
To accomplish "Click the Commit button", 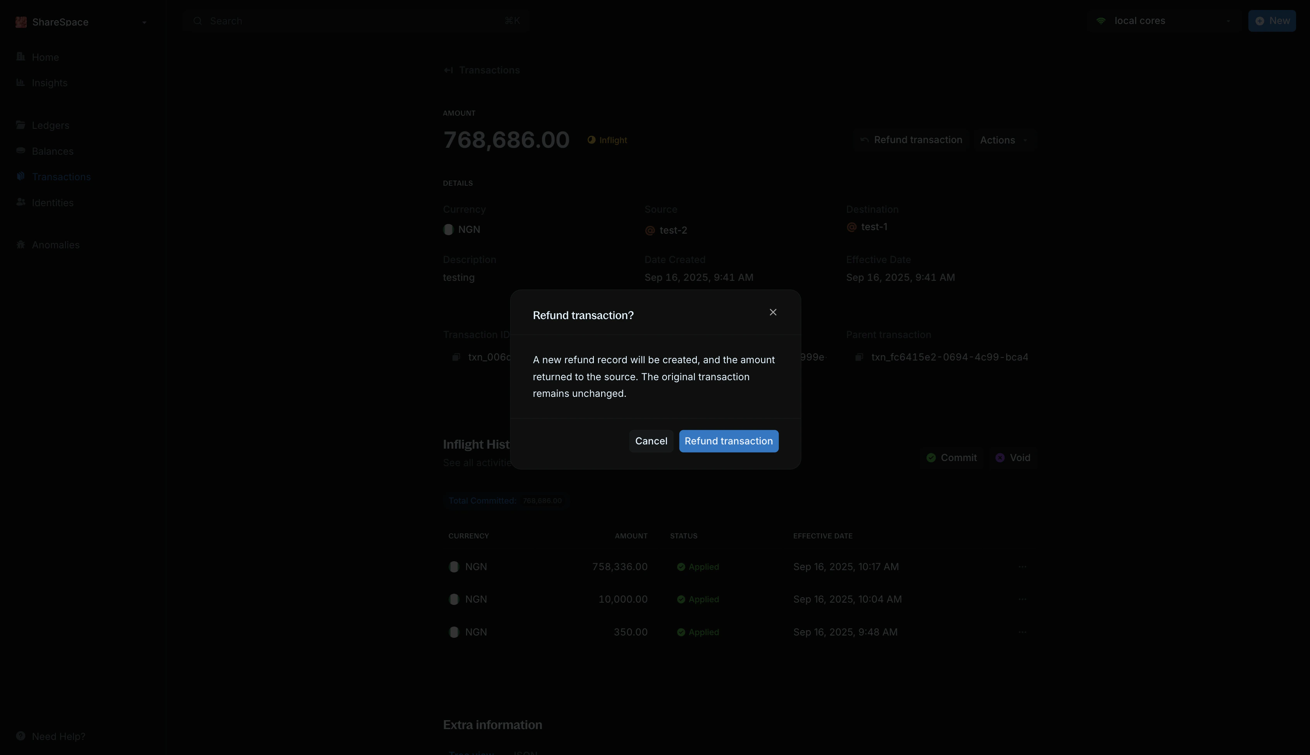I will (952, 458).
